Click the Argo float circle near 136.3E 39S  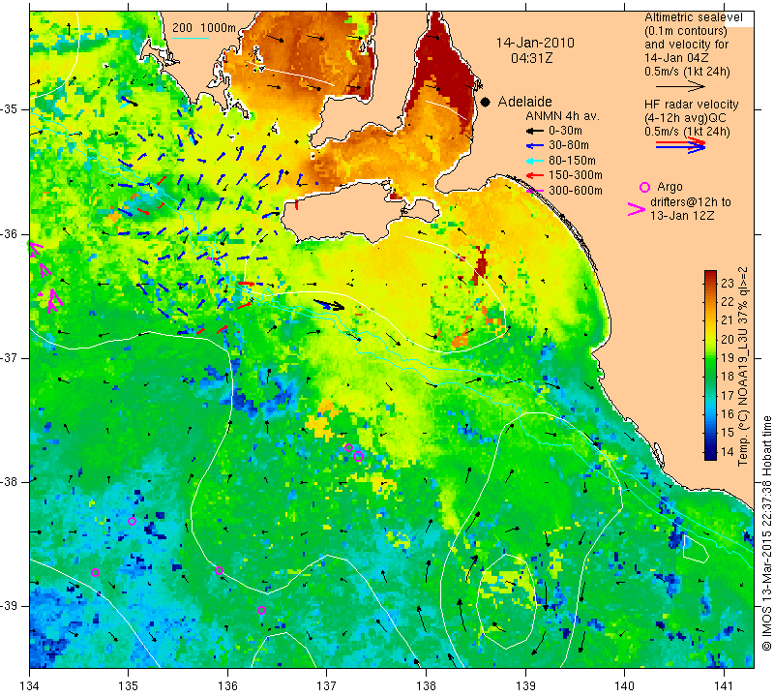point(261,611)
